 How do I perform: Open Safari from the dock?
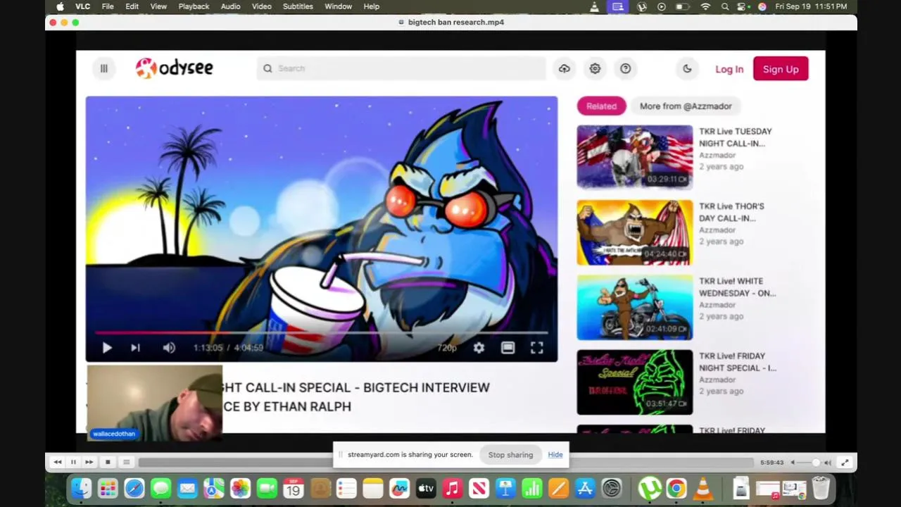[x=134, y=488]
